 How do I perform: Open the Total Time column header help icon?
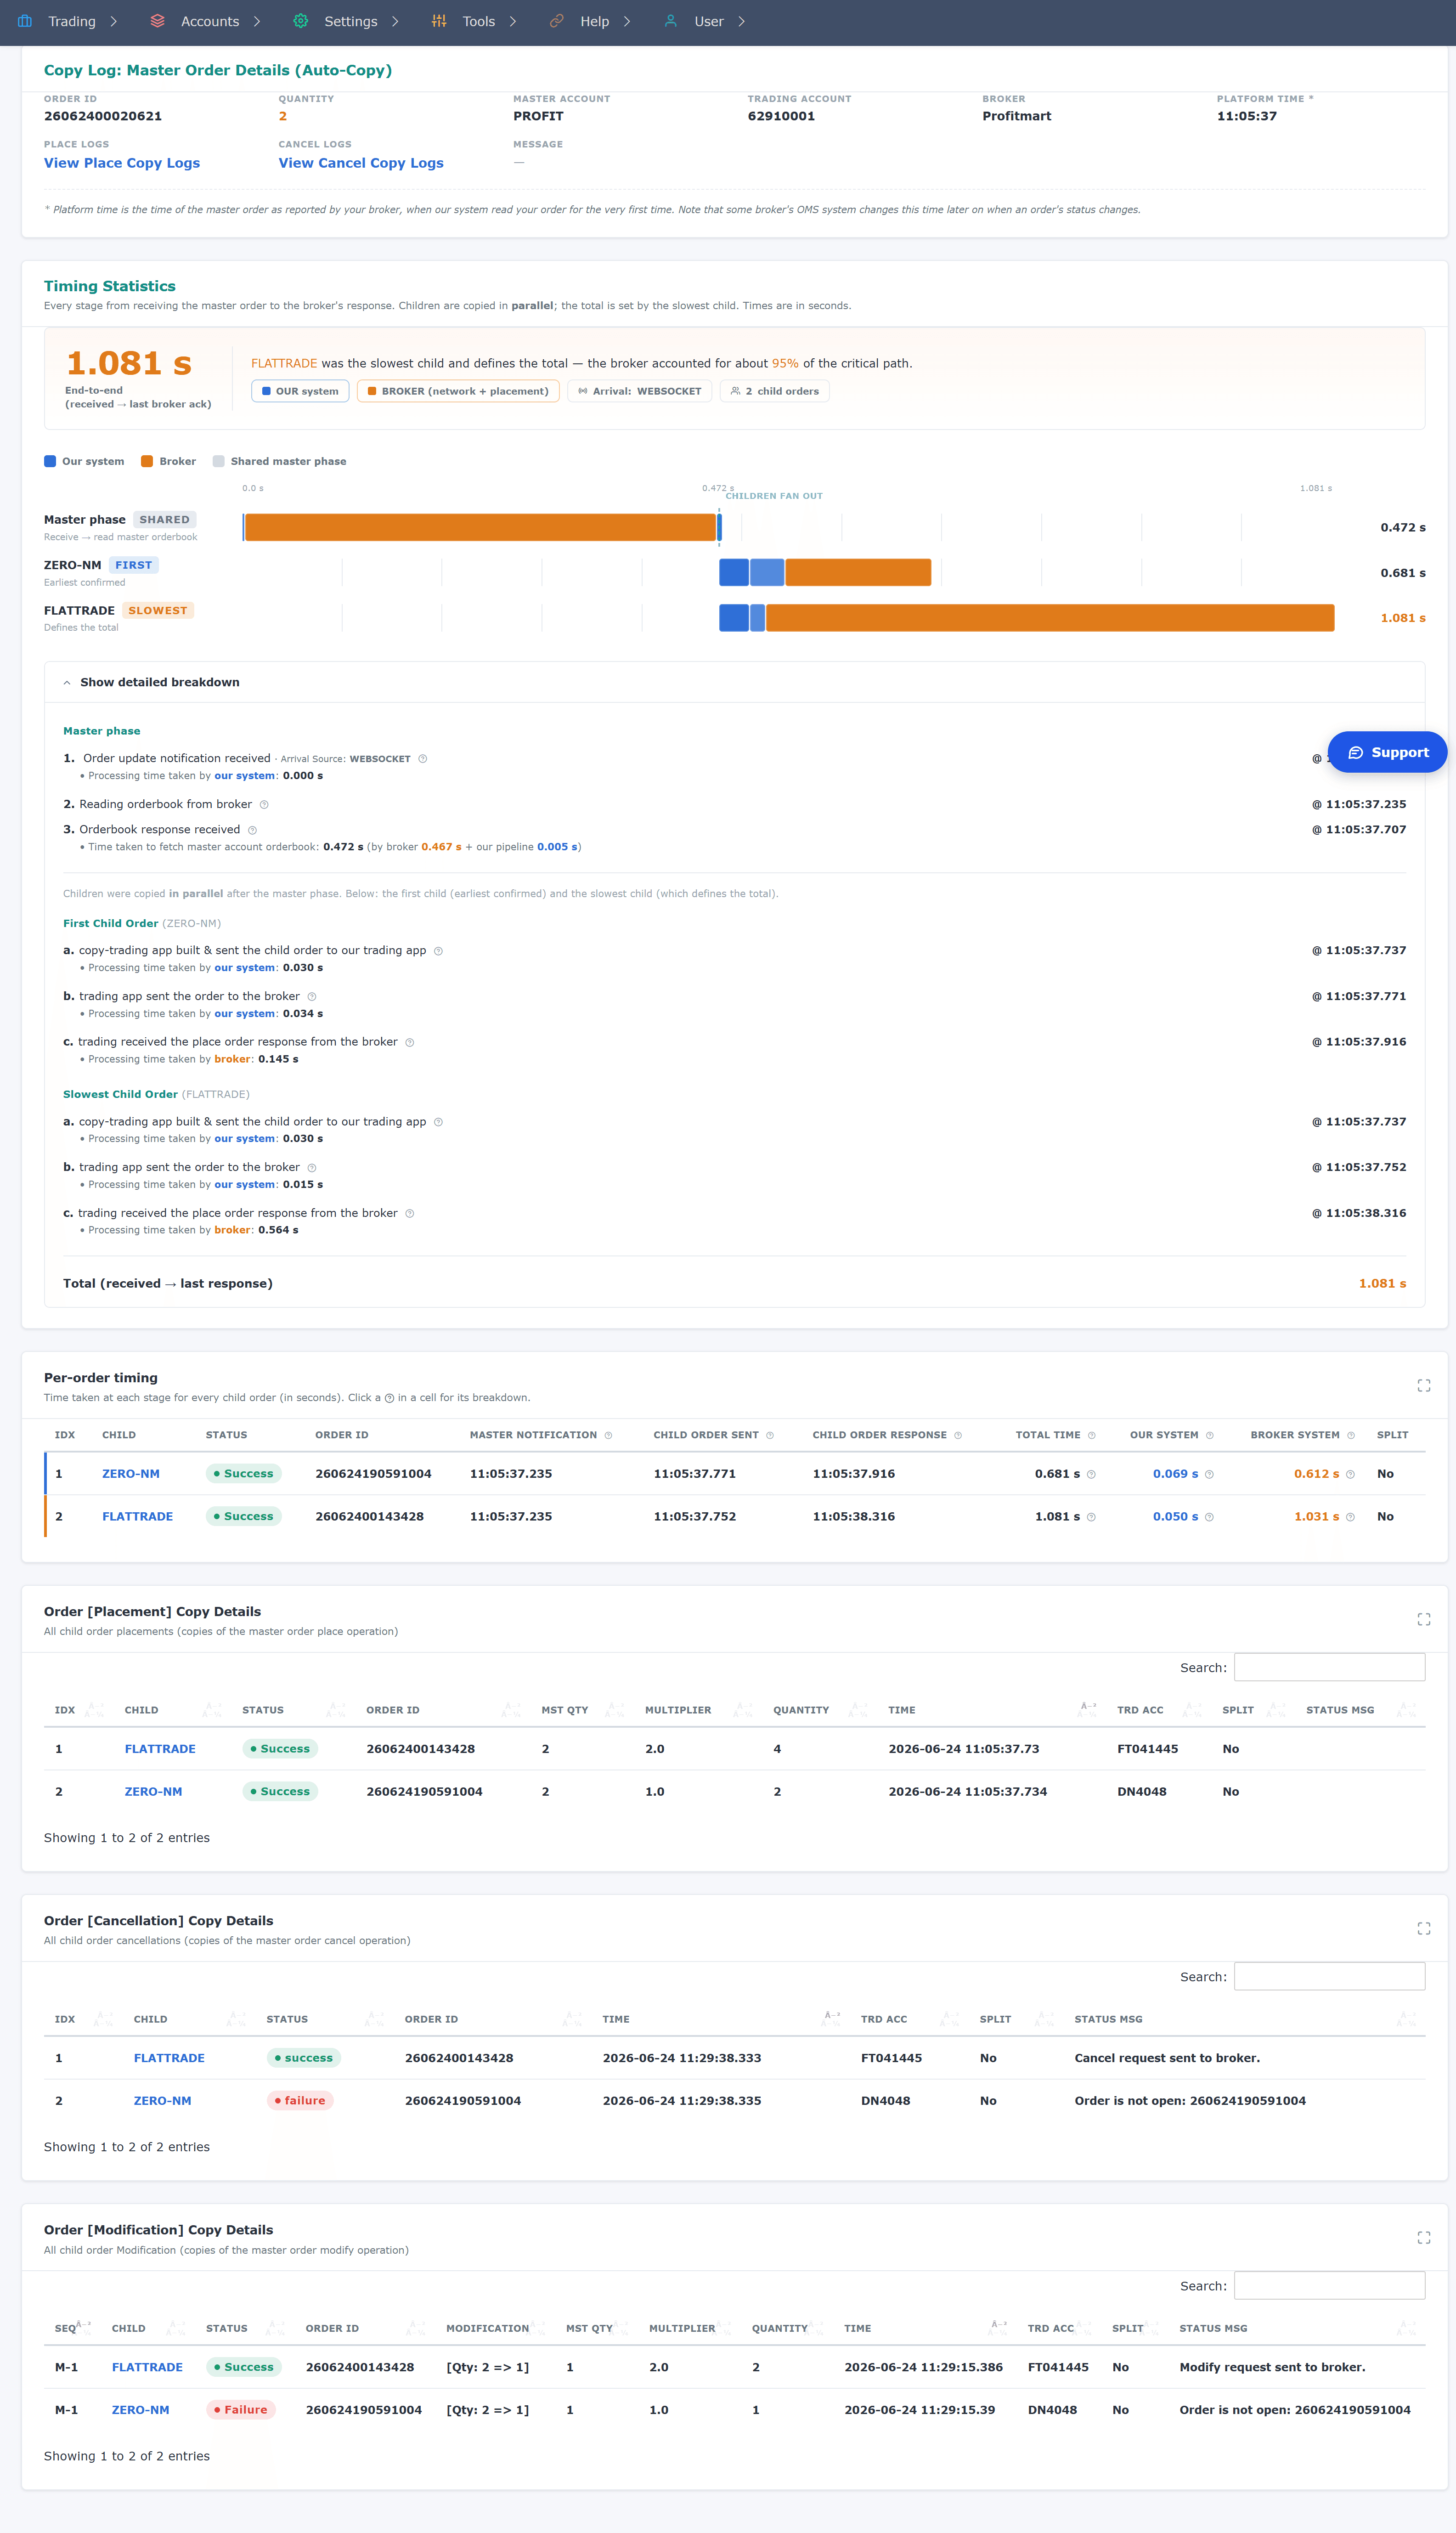pos(1092,1436)
